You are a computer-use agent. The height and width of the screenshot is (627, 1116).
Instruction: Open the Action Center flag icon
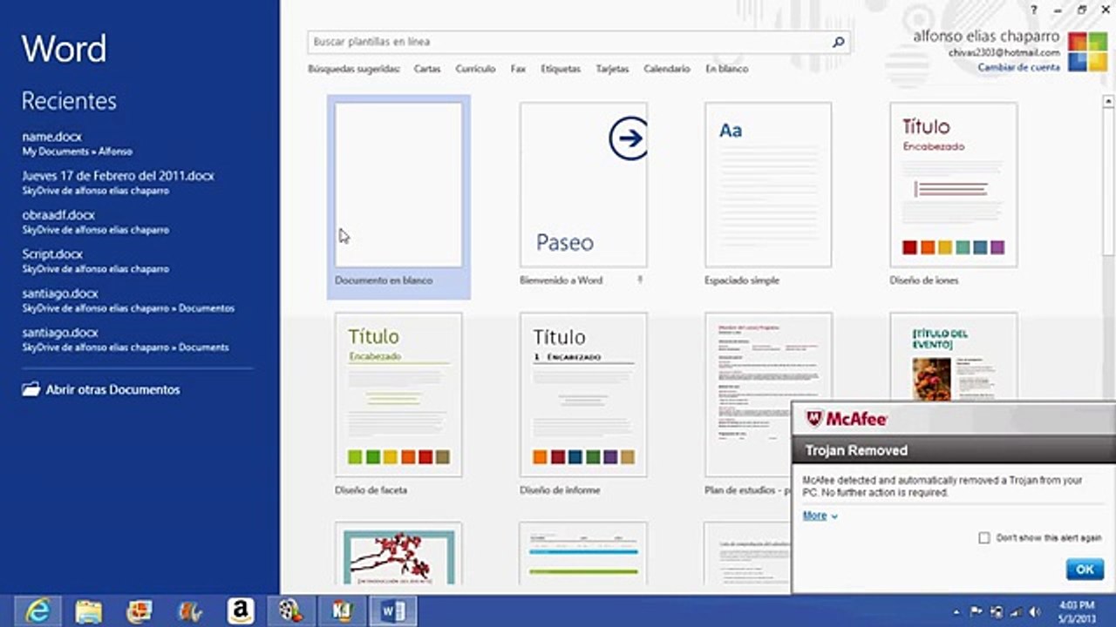(977, 612)
